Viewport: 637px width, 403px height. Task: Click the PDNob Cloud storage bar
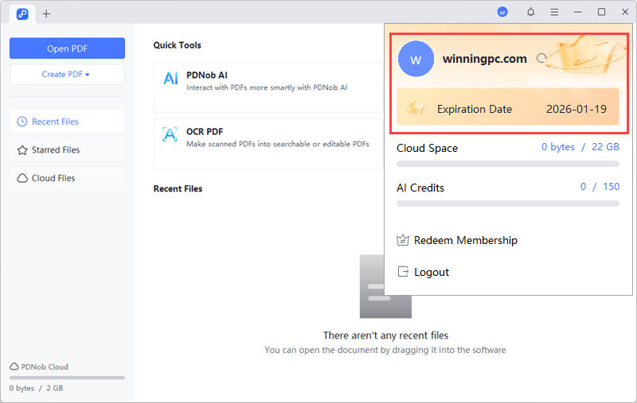point(67,378)
